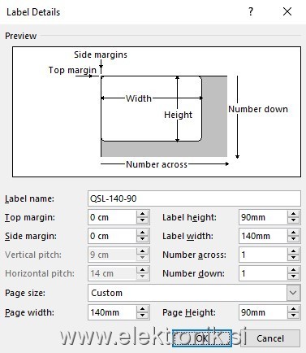Confirm the dialog with OK button

coord(202,338)
